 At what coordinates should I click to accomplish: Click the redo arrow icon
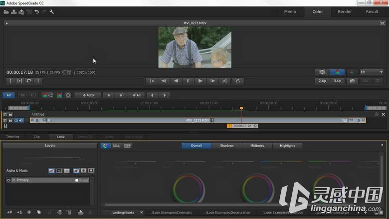(44, 12)
